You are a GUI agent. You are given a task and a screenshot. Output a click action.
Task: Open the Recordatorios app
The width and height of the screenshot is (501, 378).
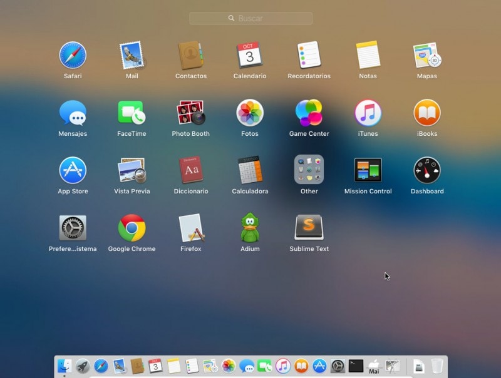coord(309,59)
